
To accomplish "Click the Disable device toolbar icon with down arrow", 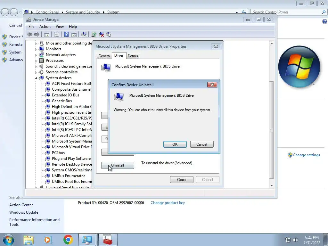I will (x=109, y=34).
